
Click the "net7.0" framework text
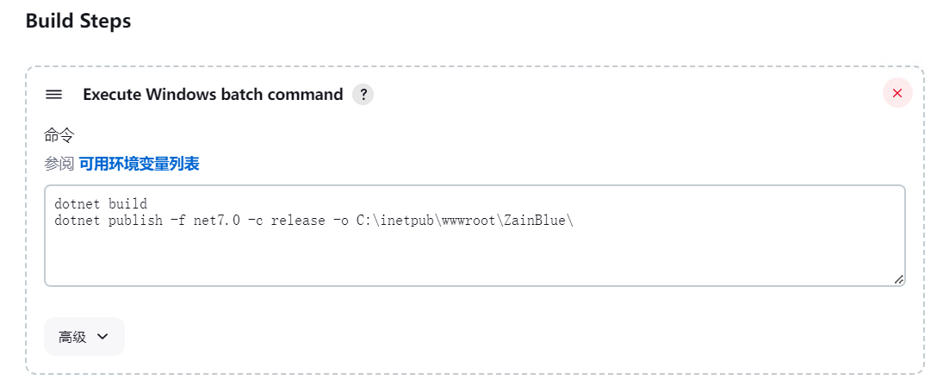pyautogui.click(x=217, y=221)
